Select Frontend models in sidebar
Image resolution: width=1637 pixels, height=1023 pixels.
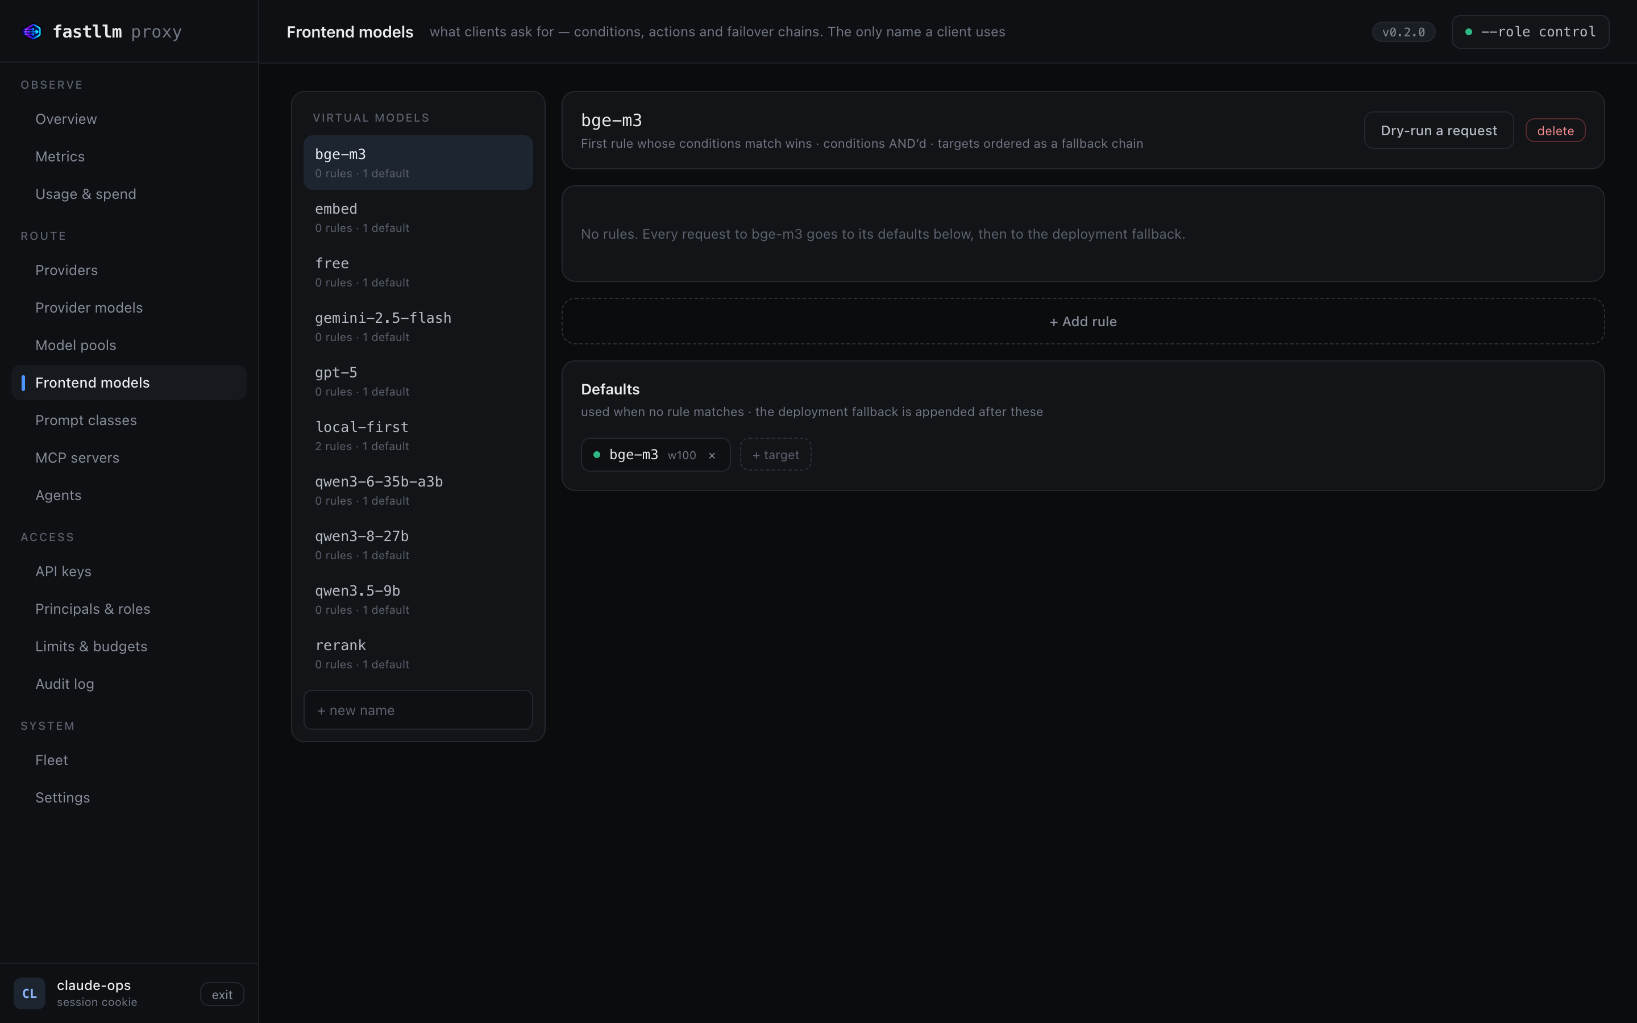pyautogui.click(x=129, y=383)
